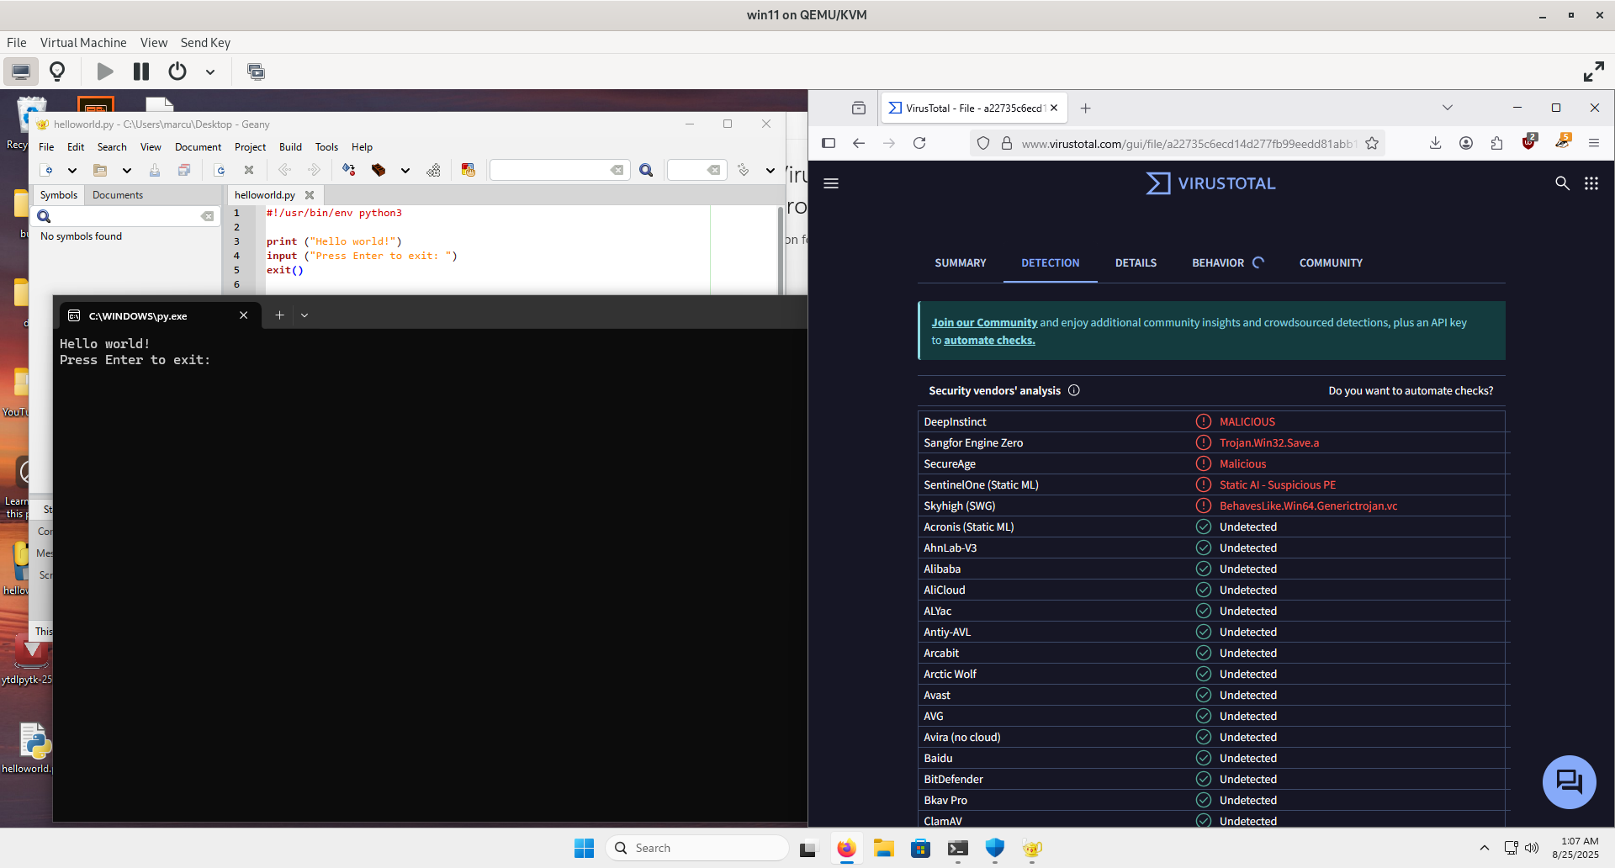
Task: Open the VirusTotal apps grid icon
Action: (1591, 183)
